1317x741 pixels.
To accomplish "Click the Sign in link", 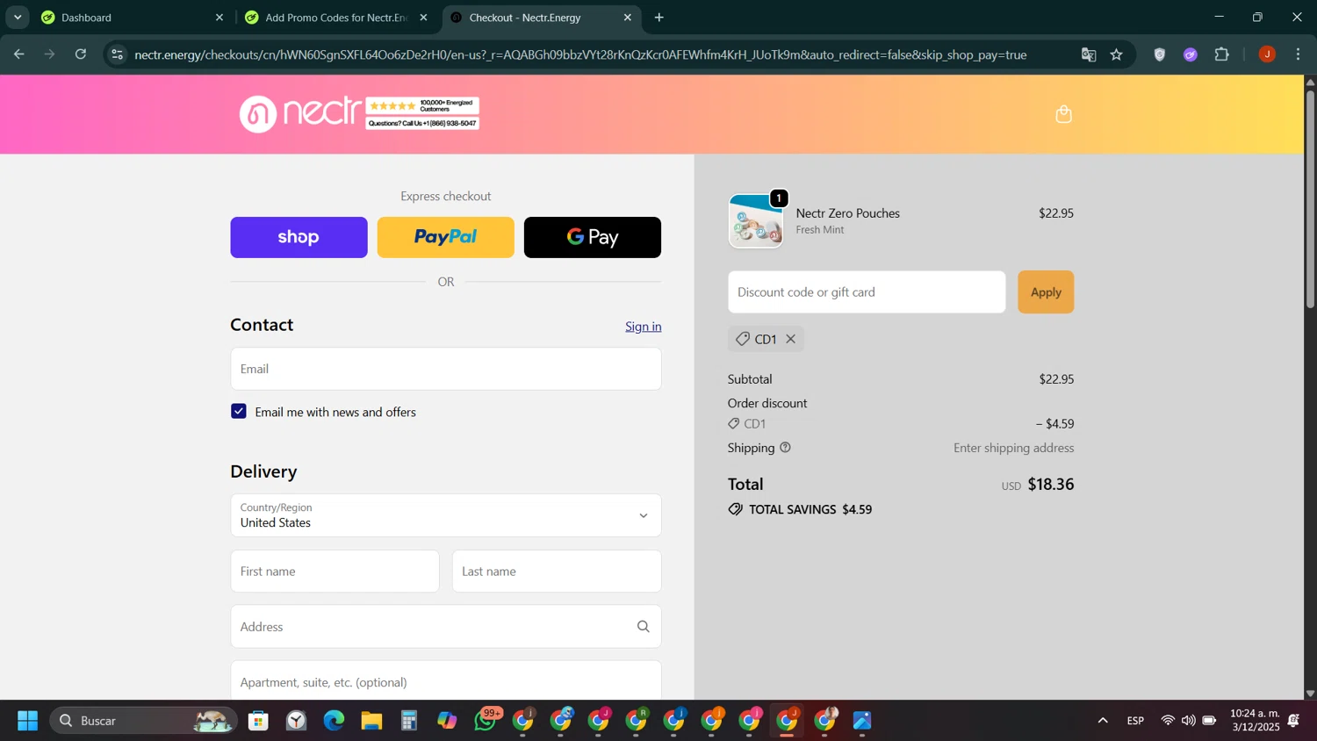I will (644, 327).
